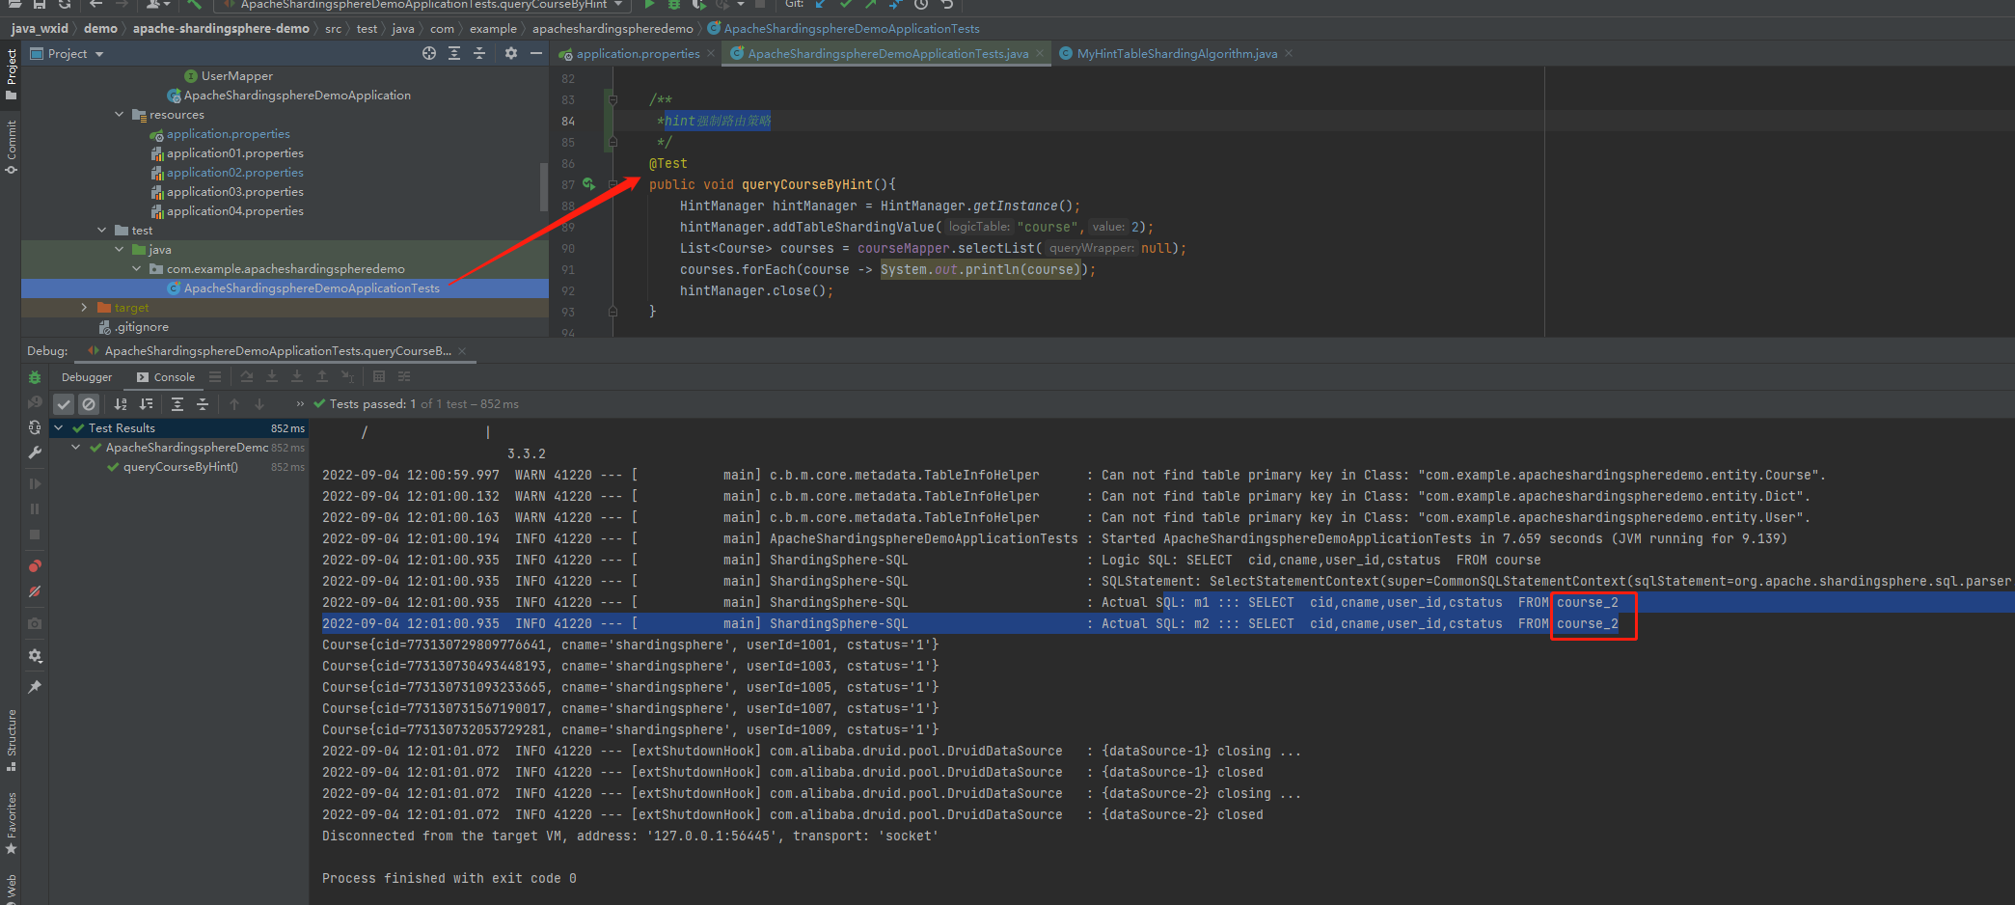Open the wrench icon in debug sidebar
This screenshot has height=905, width=2015.
pyautogui.click(x=35, y=452)
